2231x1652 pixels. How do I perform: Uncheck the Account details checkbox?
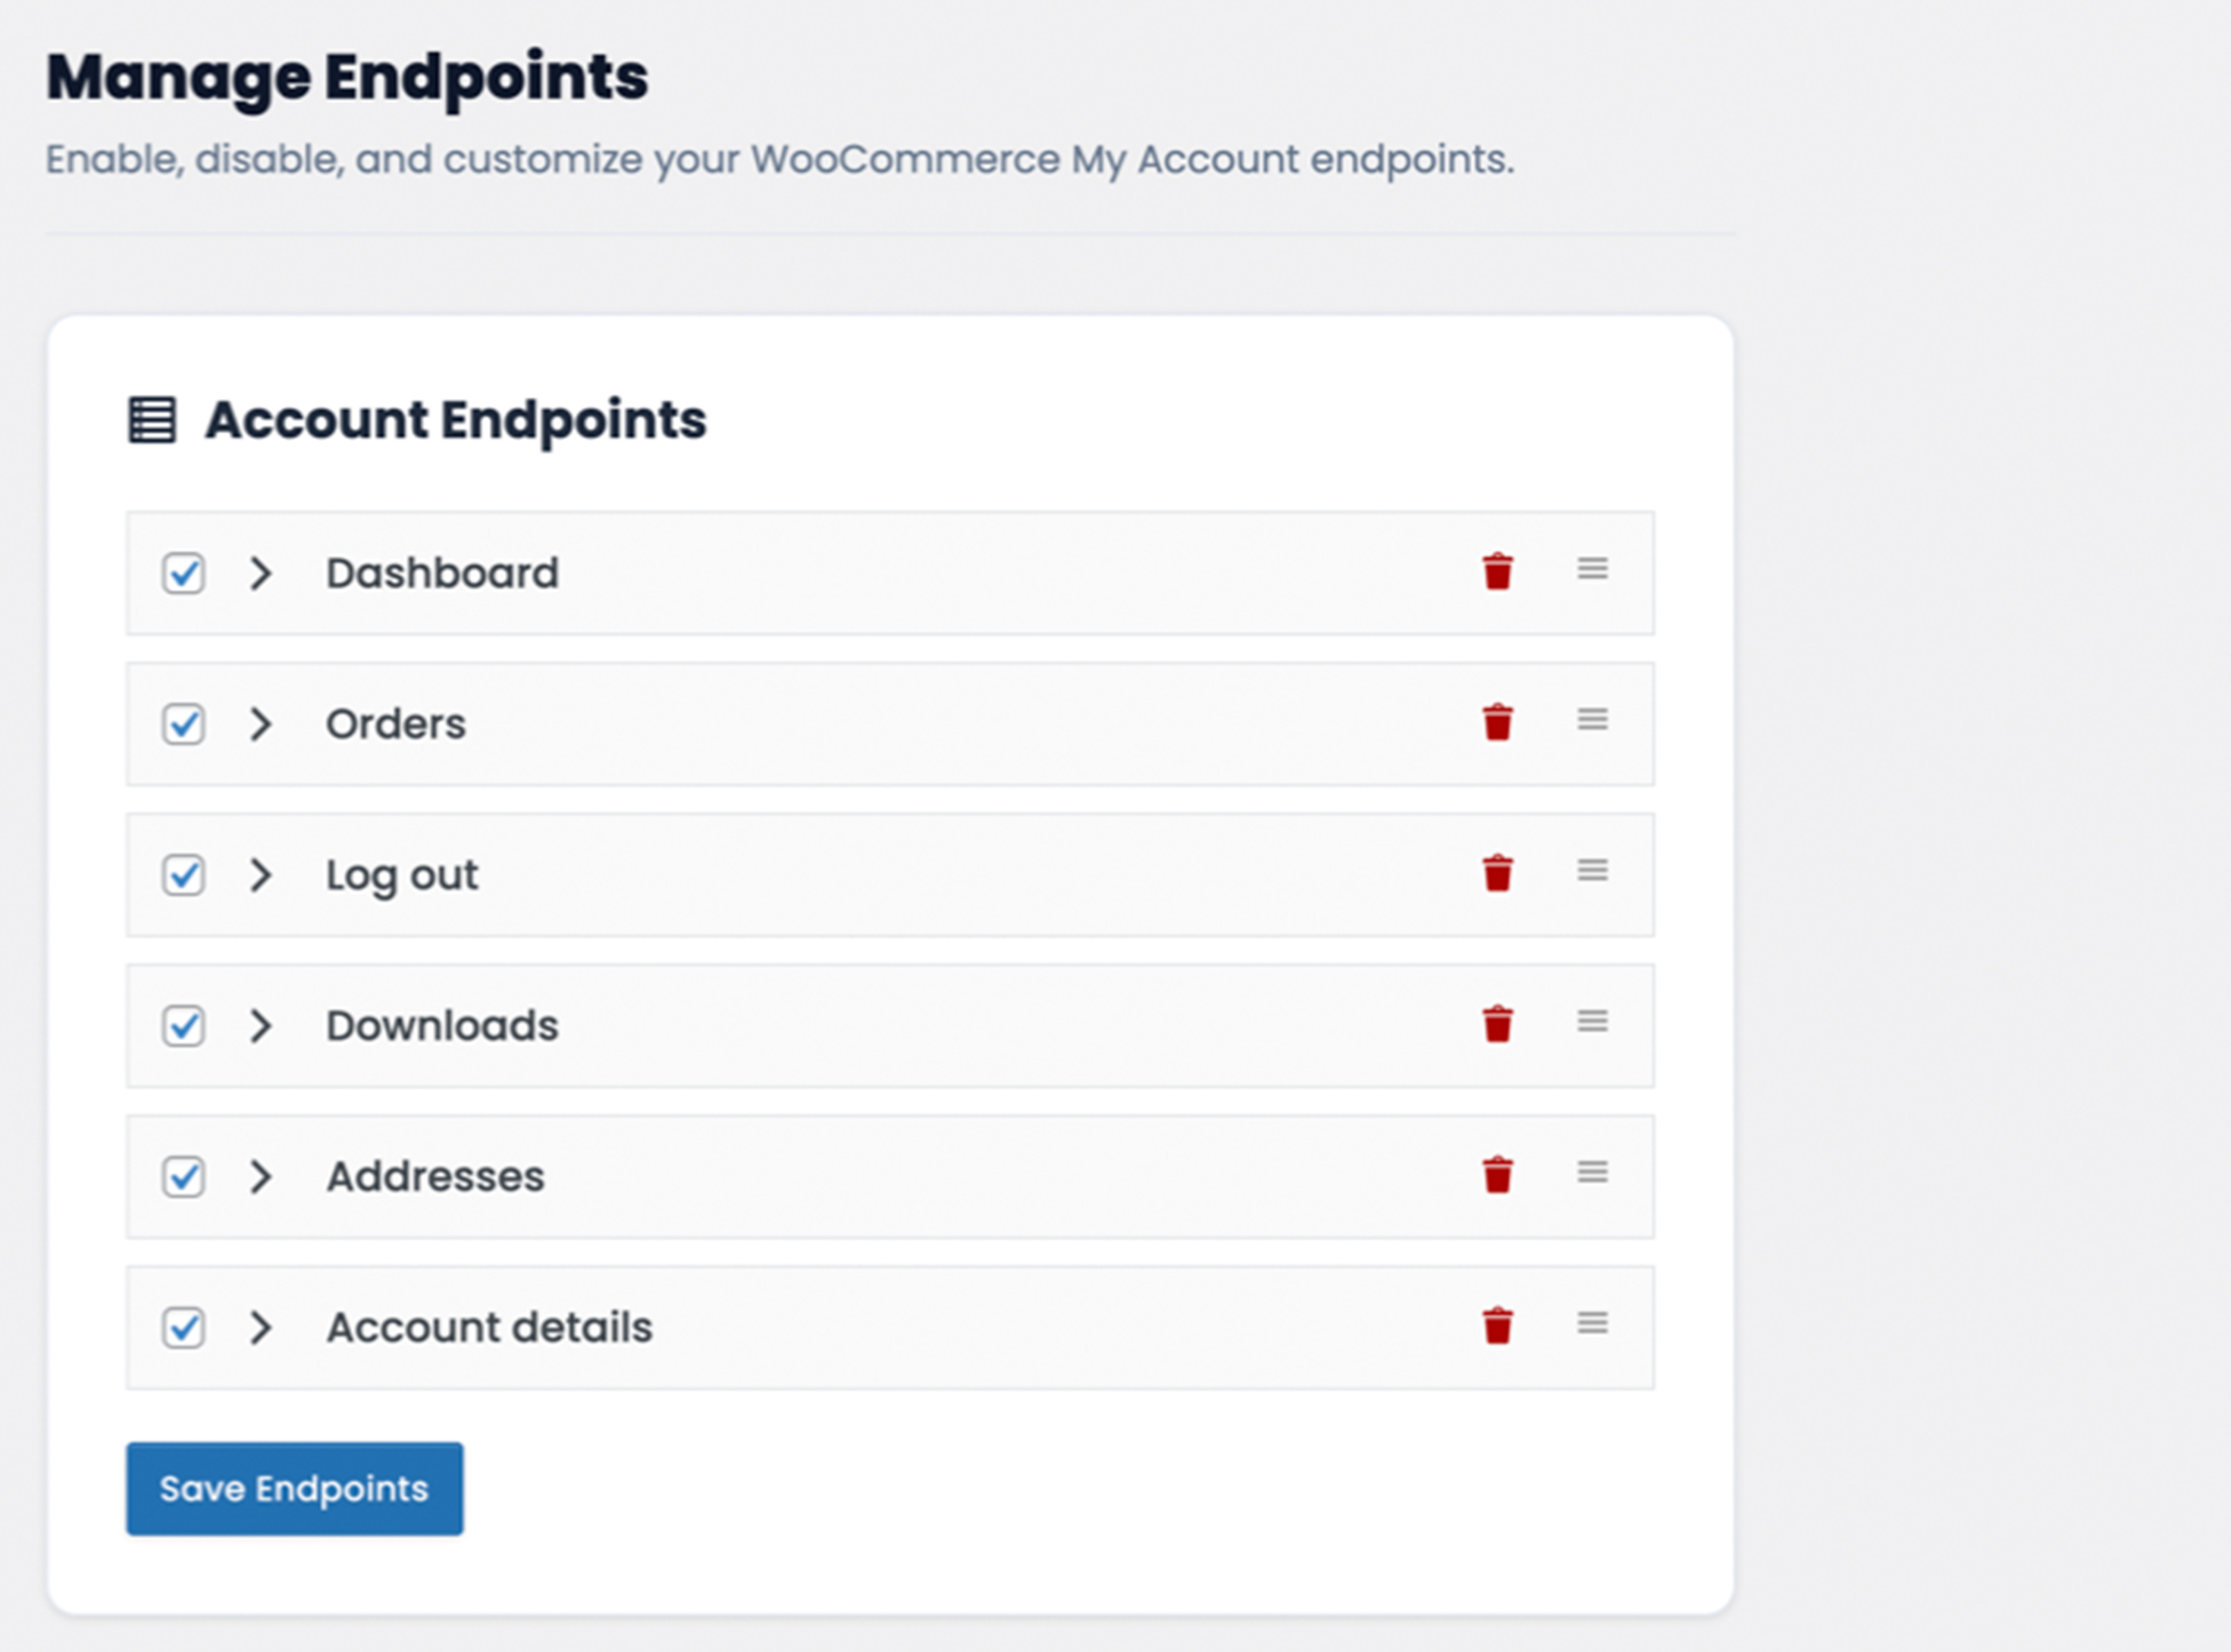tap(184, 1329)
